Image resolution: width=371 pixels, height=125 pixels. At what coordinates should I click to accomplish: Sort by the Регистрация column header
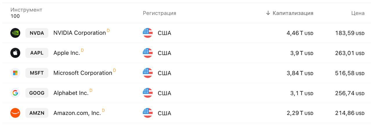click(x=159, y=13)
